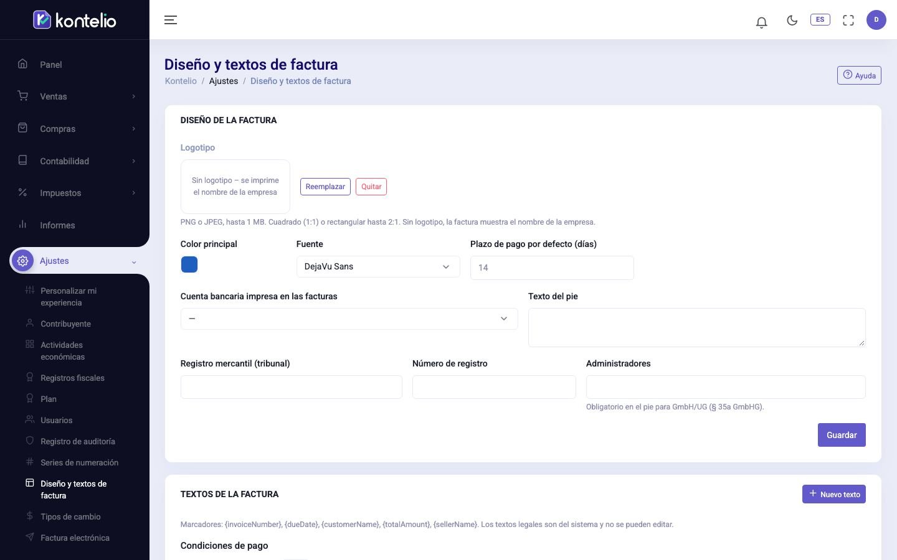Open the notifications bell

(761, 22)
